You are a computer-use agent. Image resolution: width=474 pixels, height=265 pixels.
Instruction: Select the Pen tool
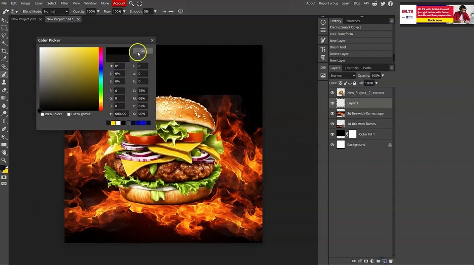(x=4, y=129)
